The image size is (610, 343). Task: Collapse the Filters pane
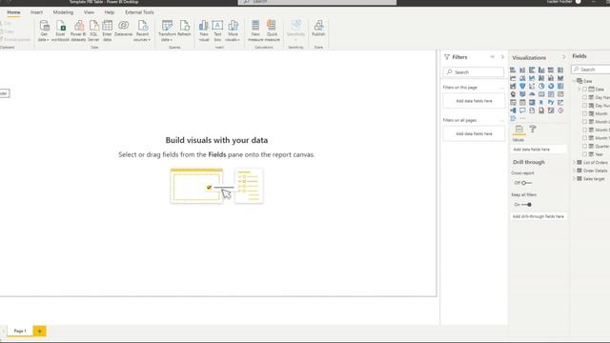pyautogui.click(x=502, y=57)
